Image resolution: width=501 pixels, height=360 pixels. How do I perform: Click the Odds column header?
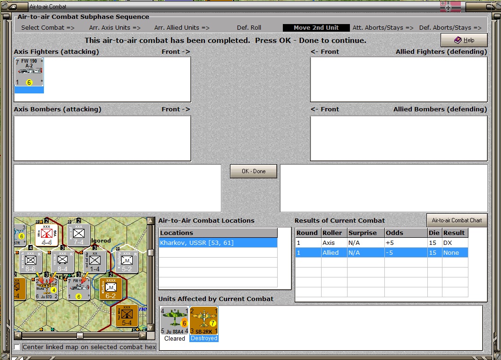click(406, 233)
